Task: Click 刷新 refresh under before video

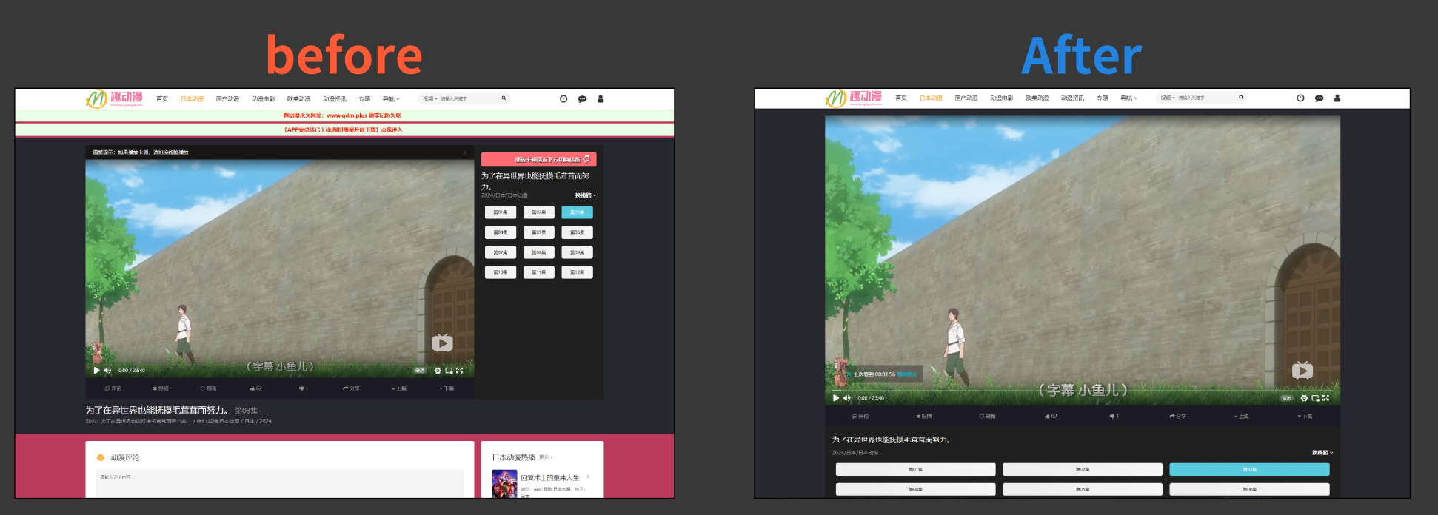Action: tap(208, 388)
